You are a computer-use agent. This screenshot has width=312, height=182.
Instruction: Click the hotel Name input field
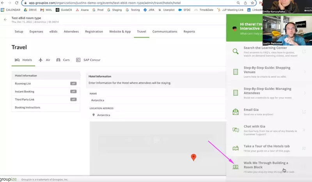pos(156,100)
